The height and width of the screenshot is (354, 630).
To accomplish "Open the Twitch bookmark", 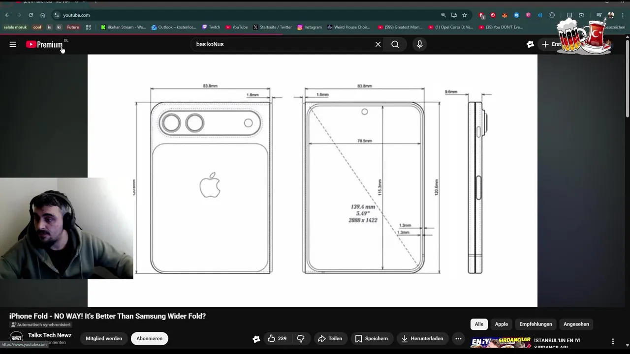I will click(x=211, y=27).
